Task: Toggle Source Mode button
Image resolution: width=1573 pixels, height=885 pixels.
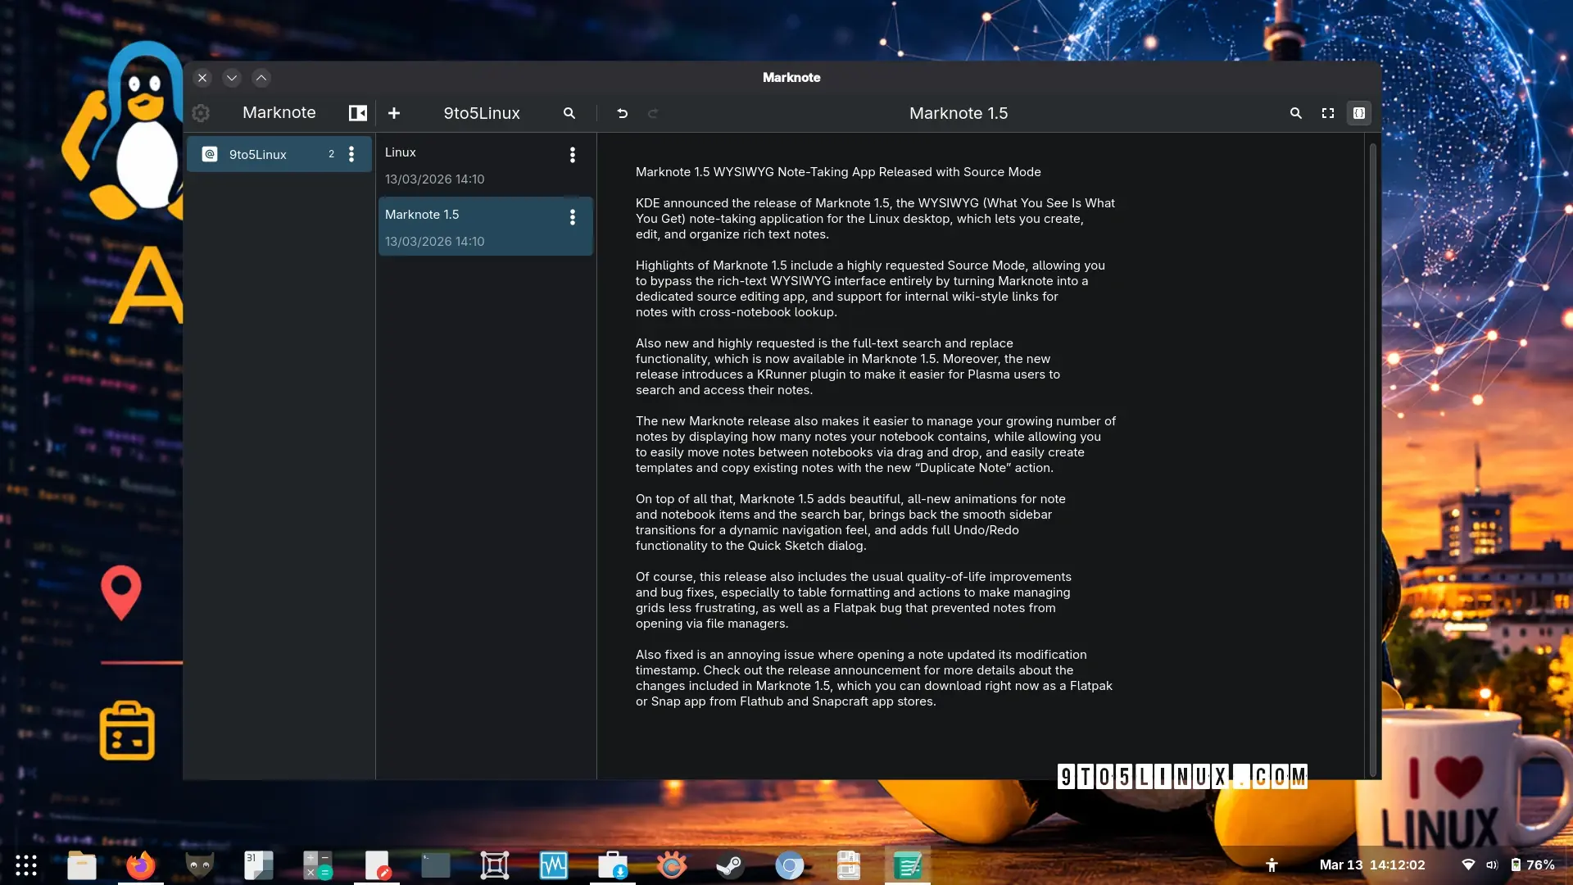Action: pos(1359,113)
